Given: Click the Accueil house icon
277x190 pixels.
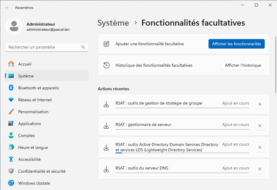Looking at the screenshot, I should point(11,64).
